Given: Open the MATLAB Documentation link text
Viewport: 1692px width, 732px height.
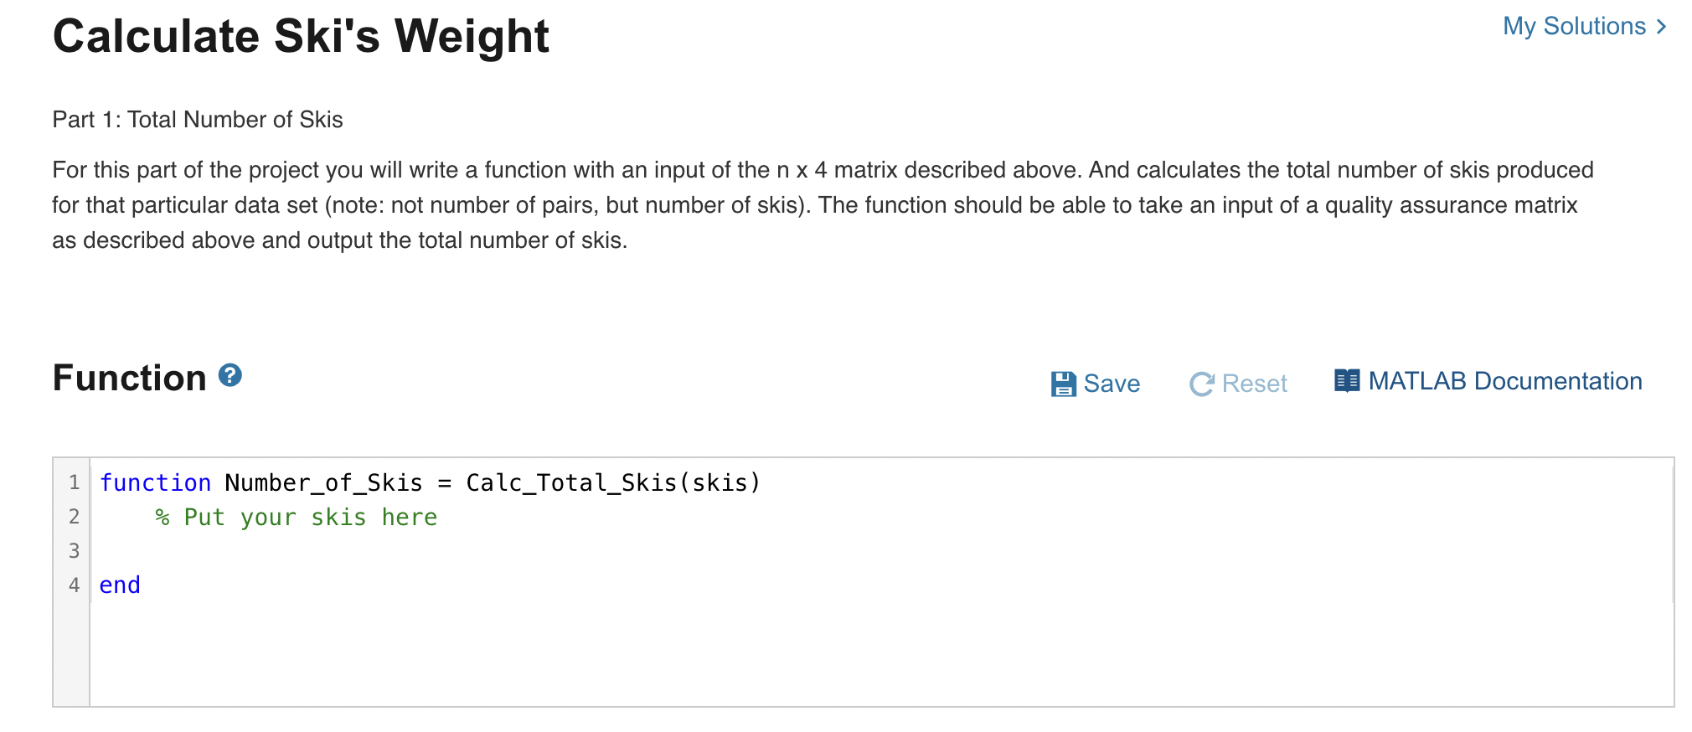Looking at the screenshot, I should [x=1505, y=381].
